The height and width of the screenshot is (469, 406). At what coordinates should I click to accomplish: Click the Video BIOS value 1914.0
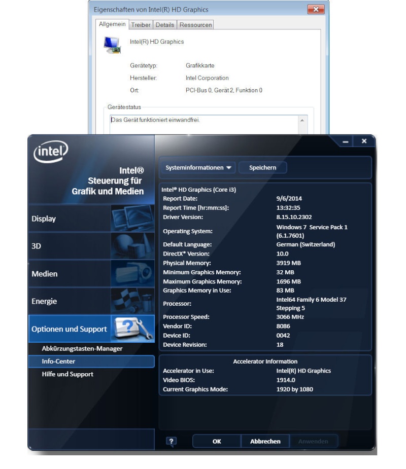(286, 380)
